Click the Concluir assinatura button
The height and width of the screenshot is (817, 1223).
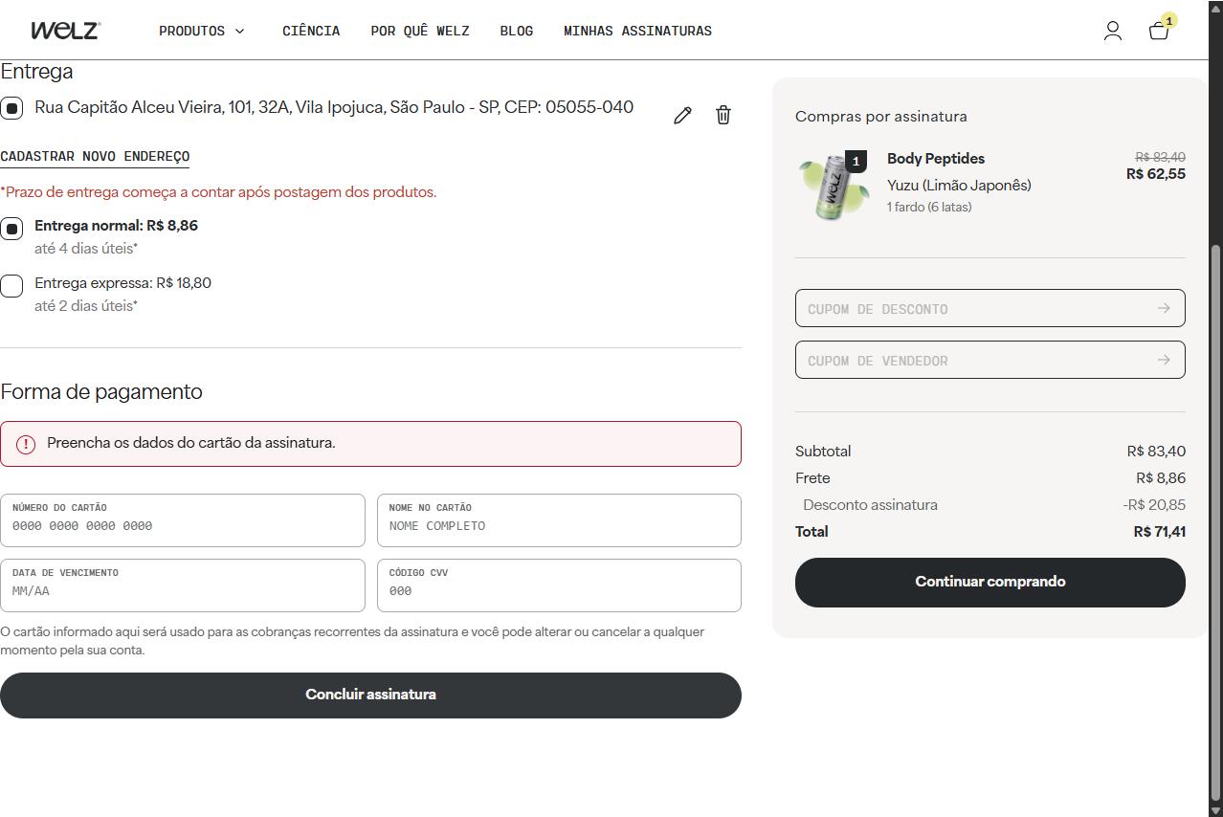click(x=370, y=696)
